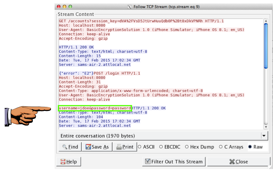Click the first 'HTTP/1.1 200 OK' response line
276x172 pixels.
[76, 47]
